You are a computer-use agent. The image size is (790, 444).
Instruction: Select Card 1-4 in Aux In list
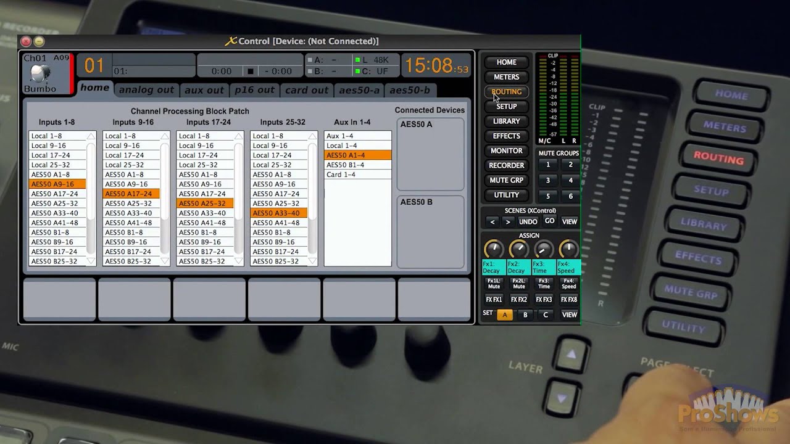pyautogui.click(x=358, y=175)
